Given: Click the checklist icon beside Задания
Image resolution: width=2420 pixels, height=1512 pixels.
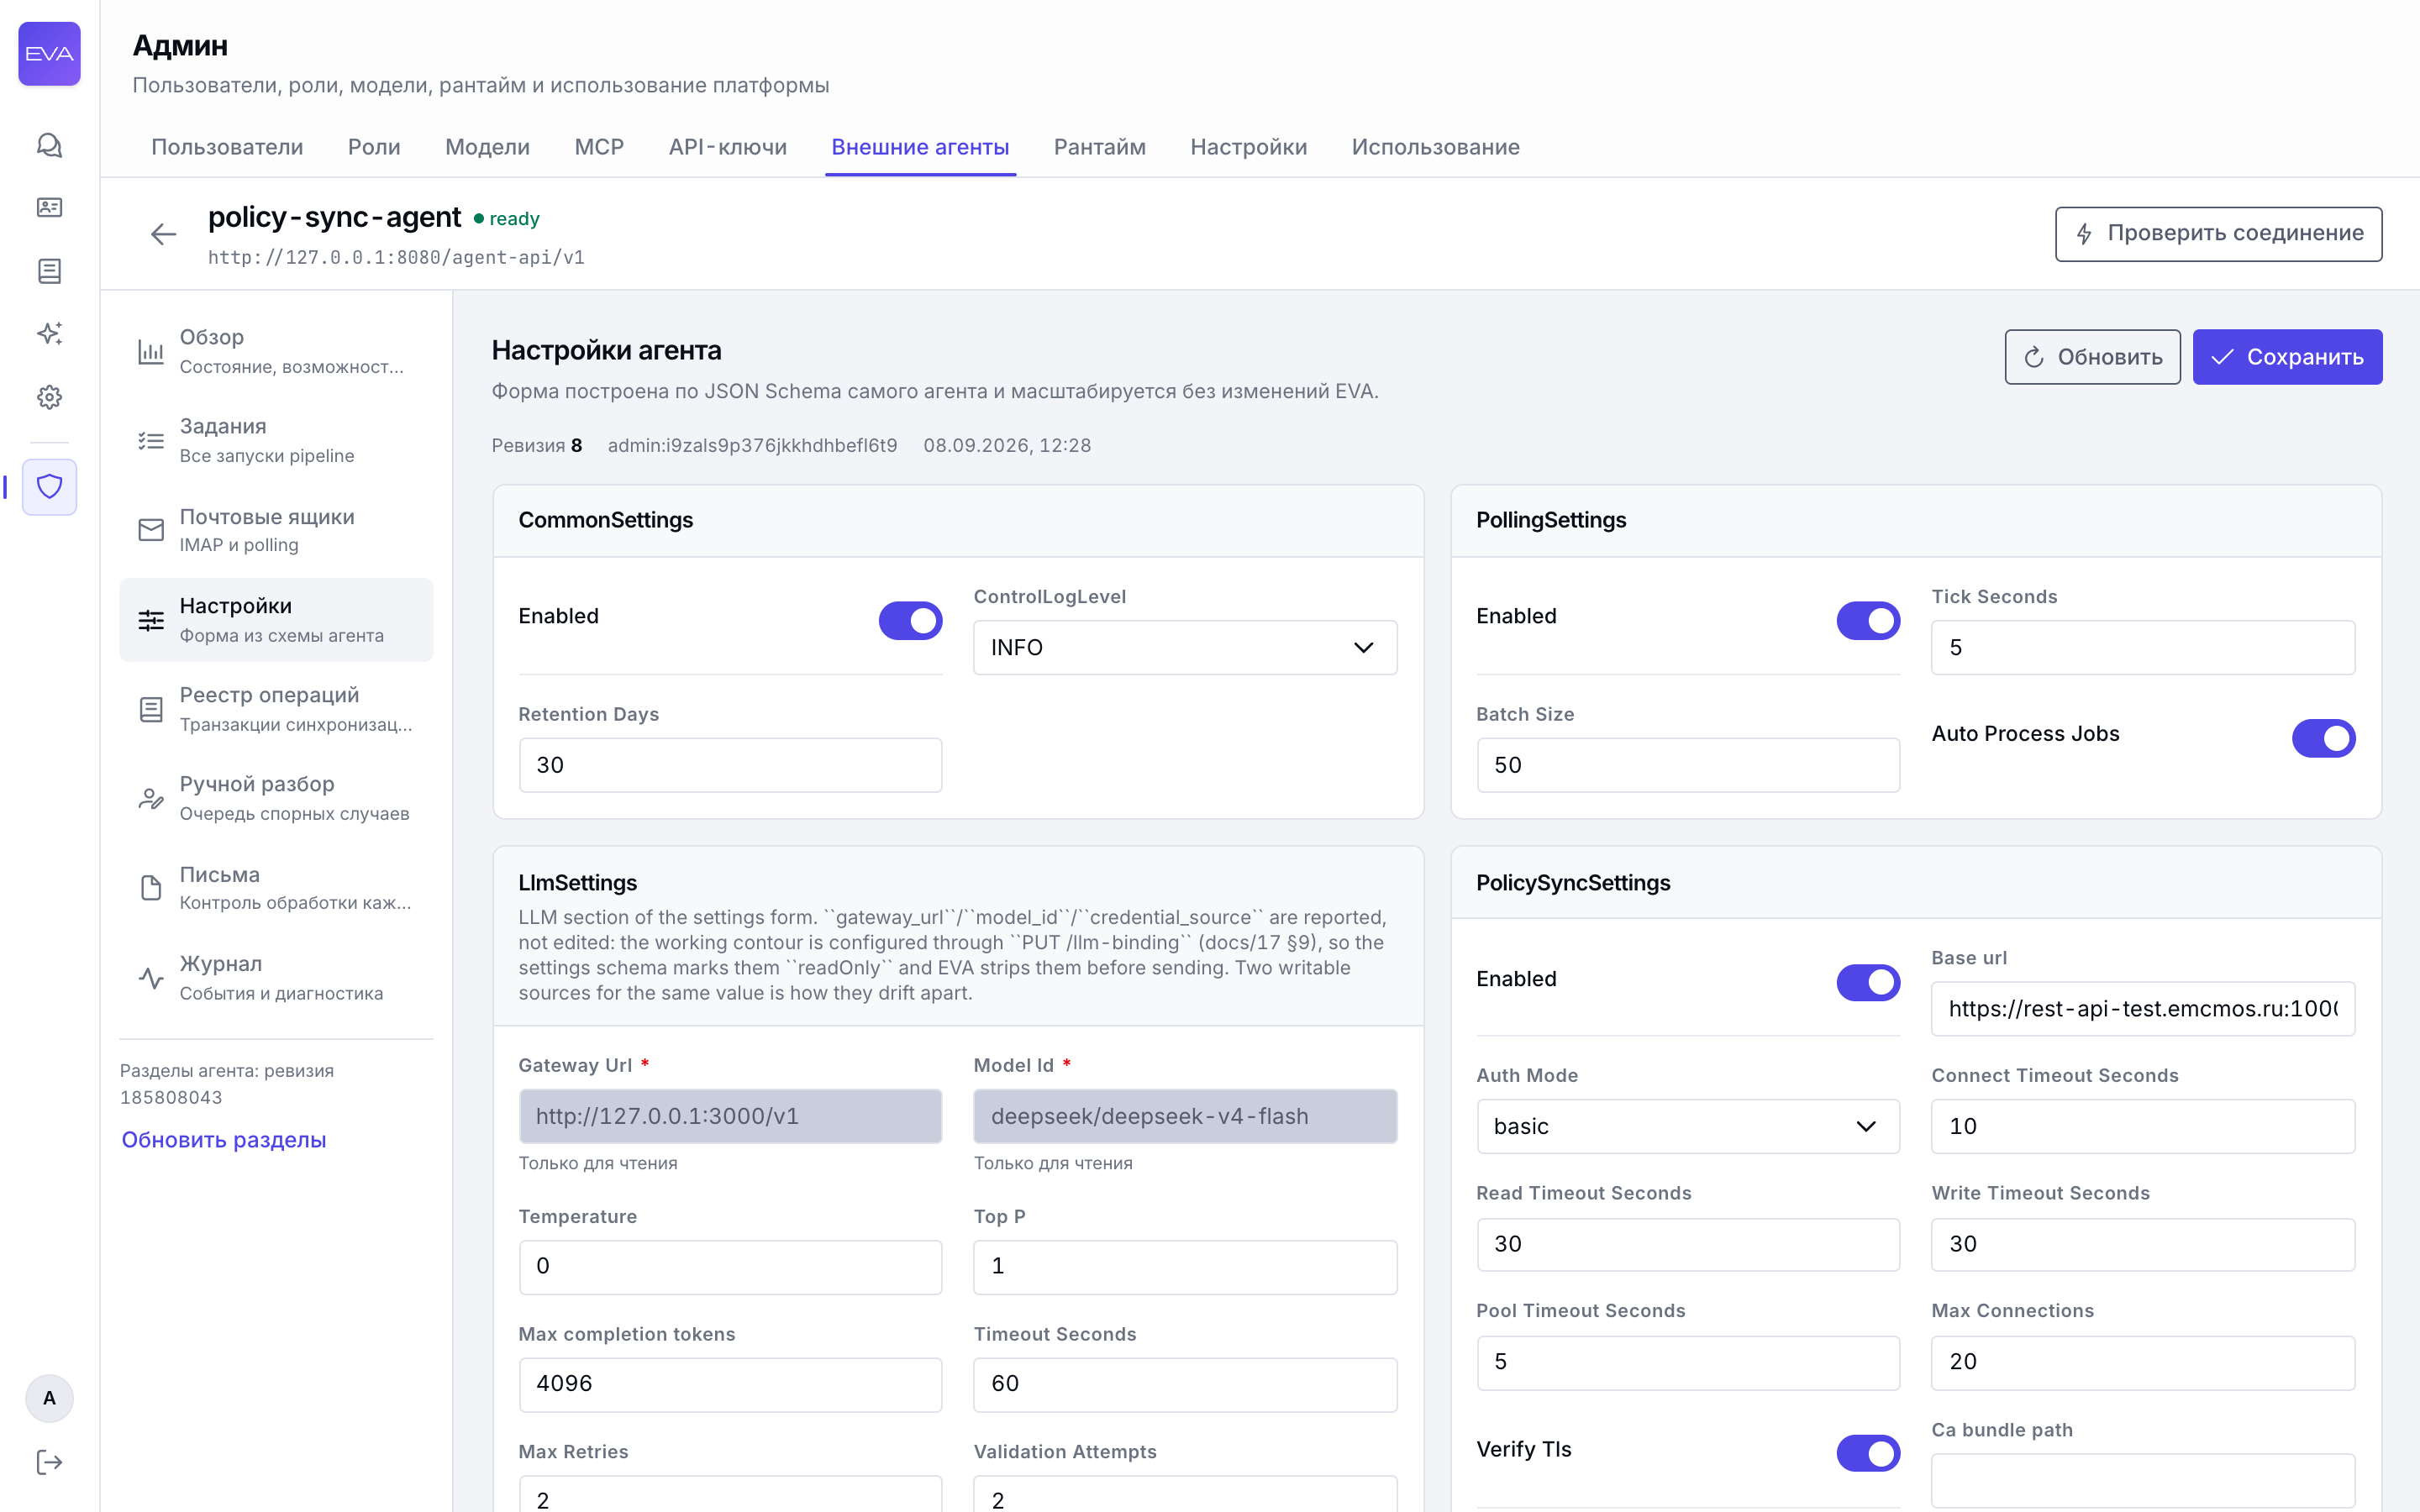Looking at the screenshot, I should (151, 440).
